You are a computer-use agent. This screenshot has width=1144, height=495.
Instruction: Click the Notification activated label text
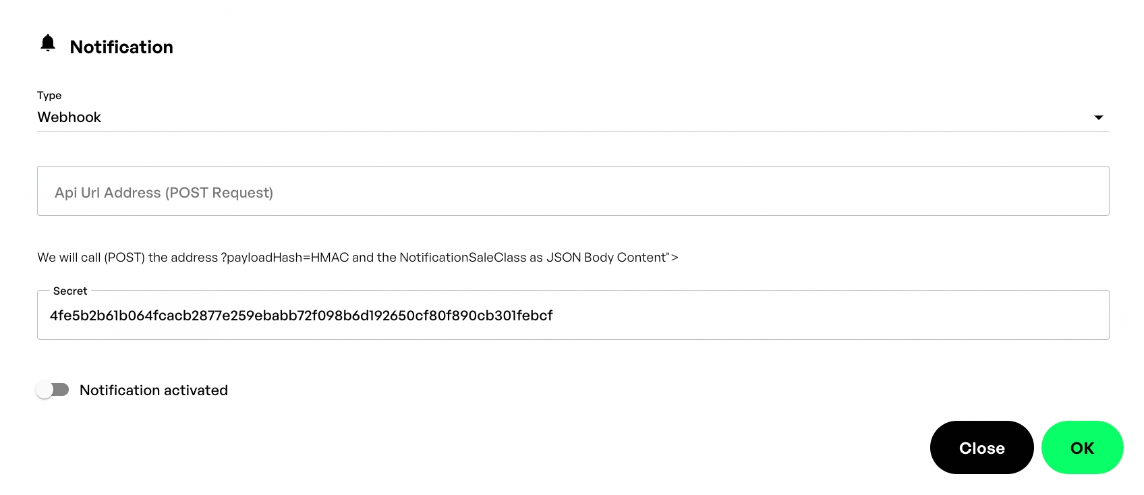pyautogui.click(x=154, y=390)
